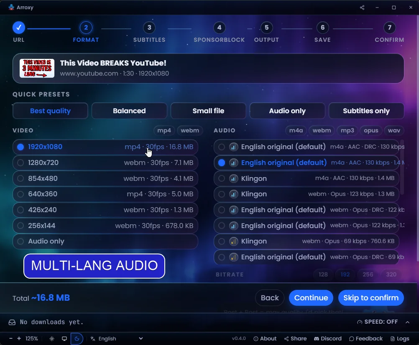419x345 pixels.
Task: Open the English language dropdown
Action: pos(117,339)
